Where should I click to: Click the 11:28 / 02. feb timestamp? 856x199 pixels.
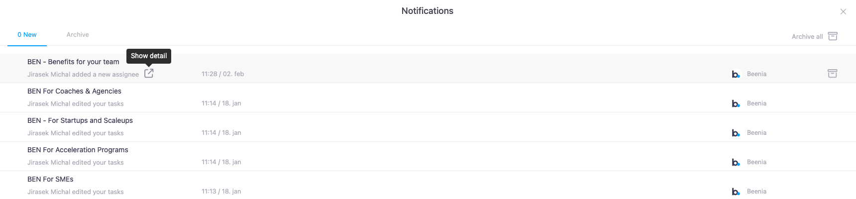coord(222,74)
